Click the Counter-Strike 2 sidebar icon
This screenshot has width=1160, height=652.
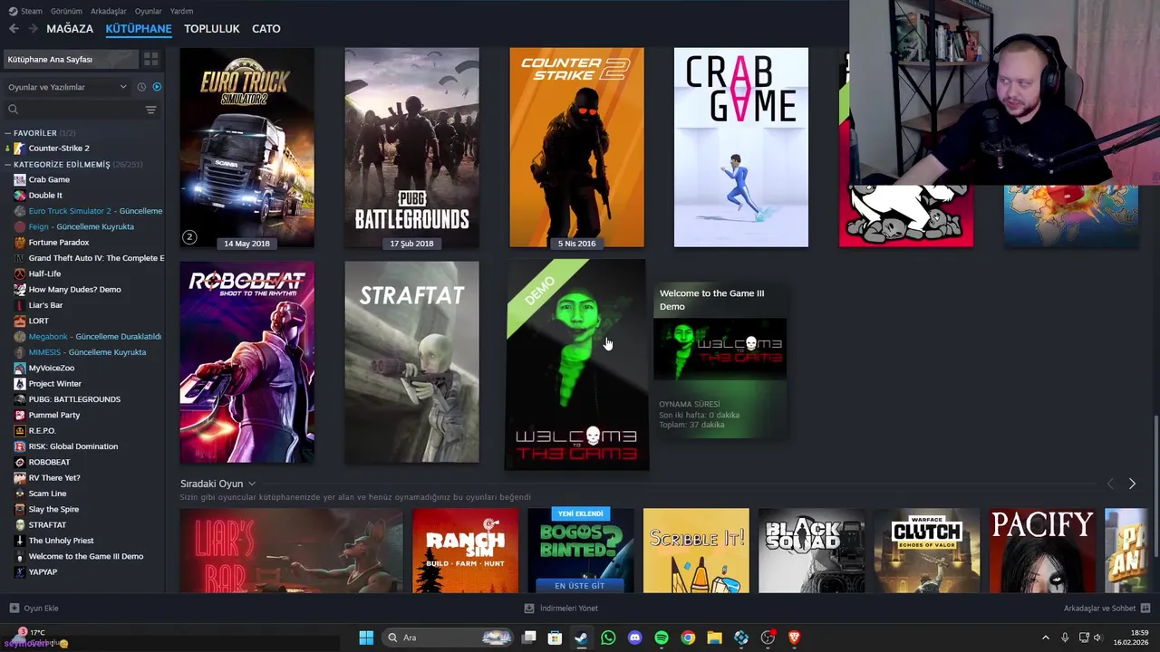point(20,149)
